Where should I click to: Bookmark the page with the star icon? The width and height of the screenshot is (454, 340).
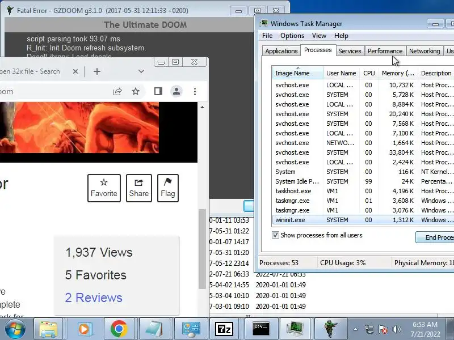point(136,92)
